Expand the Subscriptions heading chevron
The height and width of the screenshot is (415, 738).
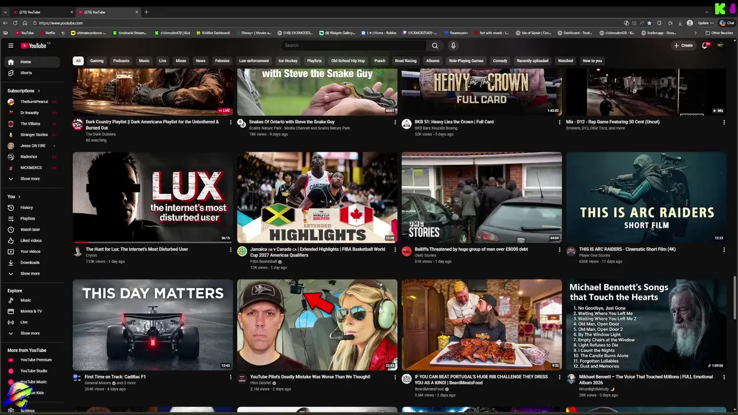coord(39,91)
